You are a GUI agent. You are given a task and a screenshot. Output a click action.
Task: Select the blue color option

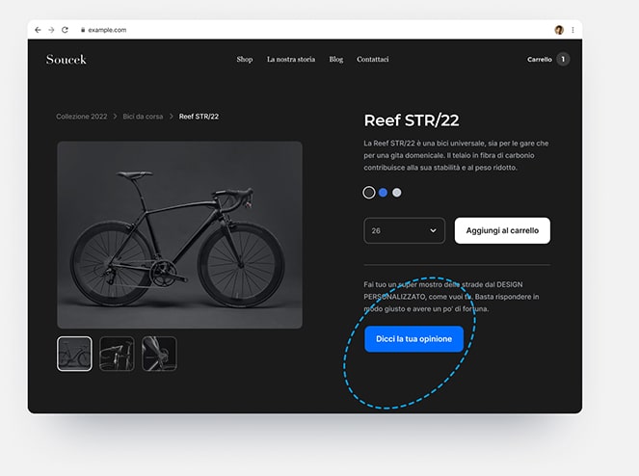(x=383, y=193)
